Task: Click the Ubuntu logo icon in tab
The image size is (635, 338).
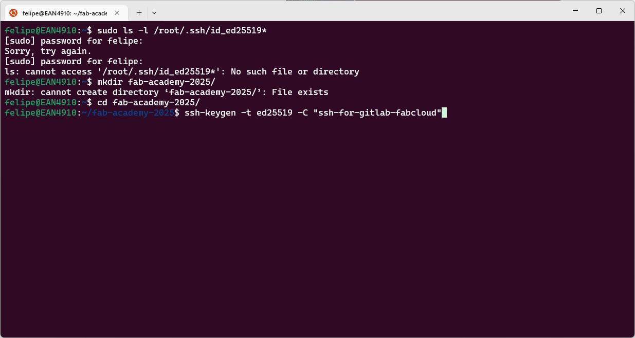Action: tap(13, 12)
